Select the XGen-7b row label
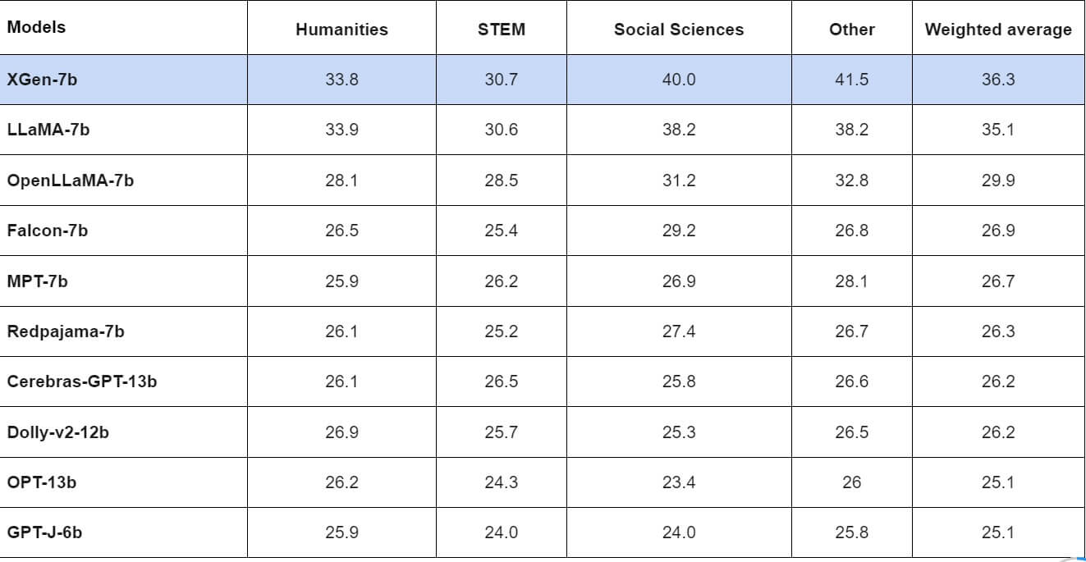Viewport: 1086px width, 562px height. (43, 80)
